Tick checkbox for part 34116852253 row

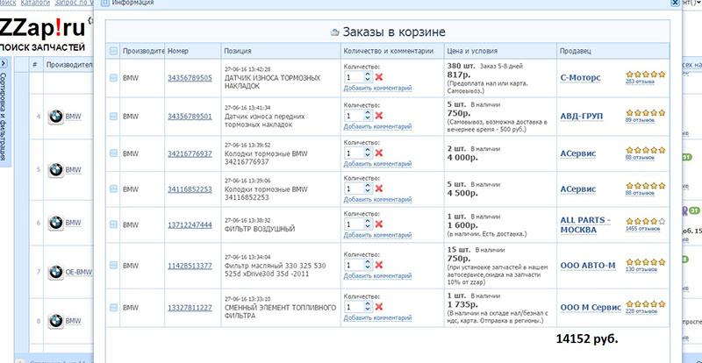114,189
